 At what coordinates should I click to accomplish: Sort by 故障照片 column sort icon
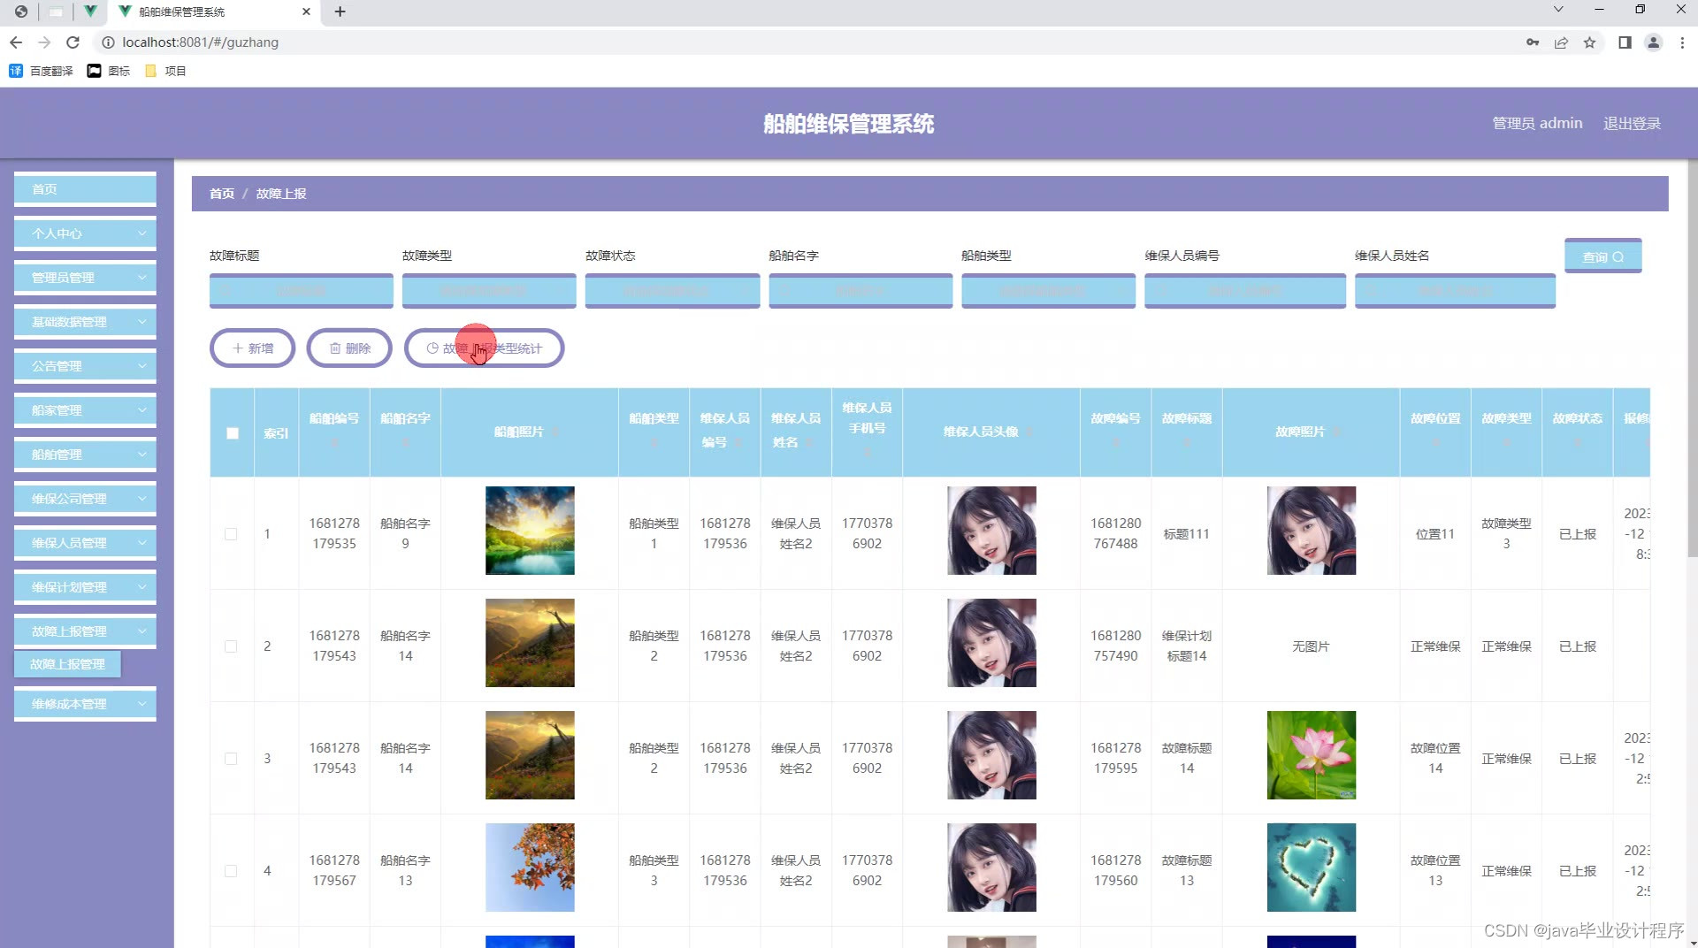[1336, 432]
